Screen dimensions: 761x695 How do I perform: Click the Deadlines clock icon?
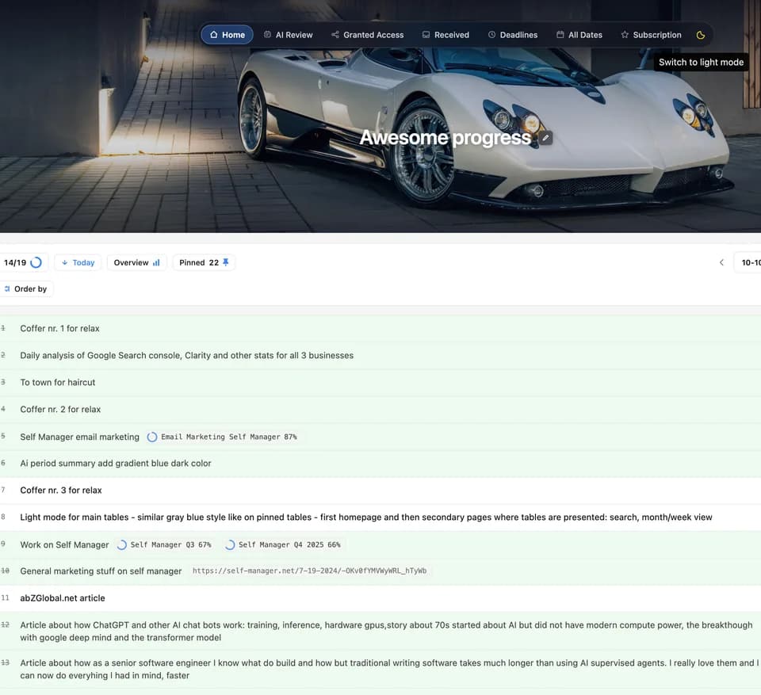coord(491,34)
